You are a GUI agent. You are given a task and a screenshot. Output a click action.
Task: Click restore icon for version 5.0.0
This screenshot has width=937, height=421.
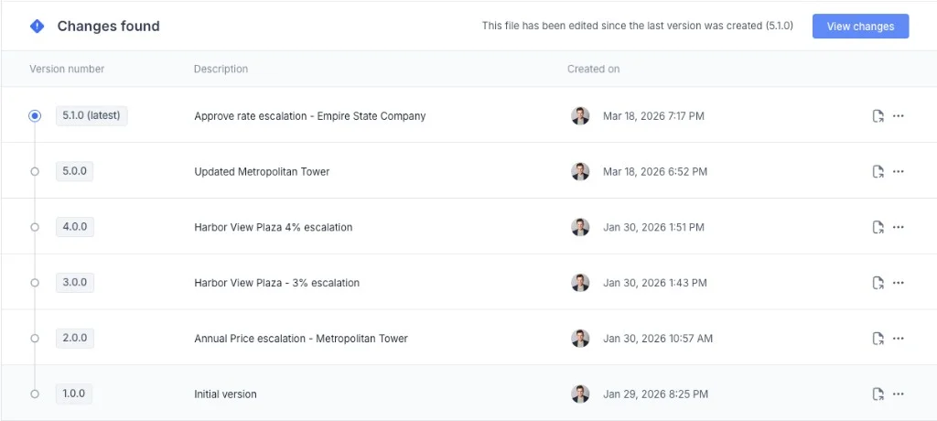pos(878,172)
